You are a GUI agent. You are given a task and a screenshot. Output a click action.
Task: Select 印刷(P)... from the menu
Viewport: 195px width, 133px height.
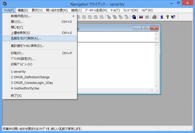click(x=40, y=53)
